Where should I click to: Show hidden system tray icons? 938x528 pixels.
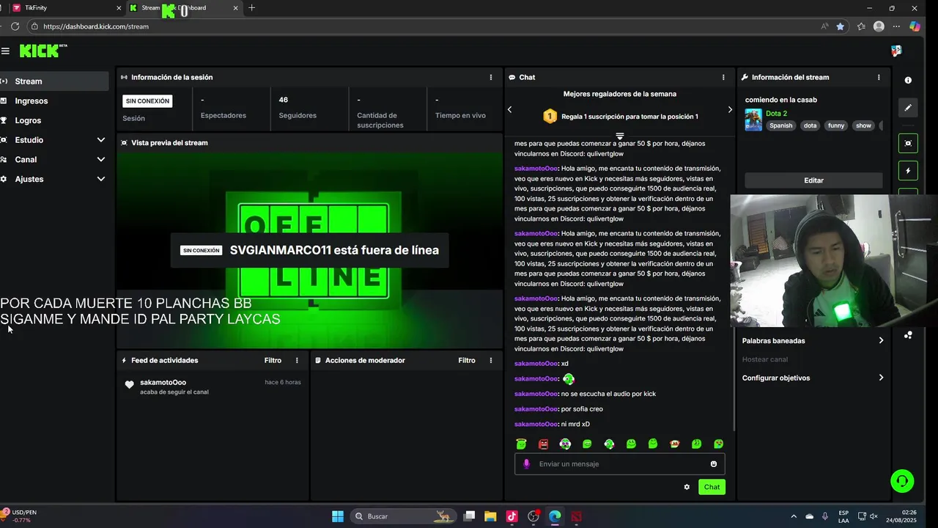coord(794,516)
